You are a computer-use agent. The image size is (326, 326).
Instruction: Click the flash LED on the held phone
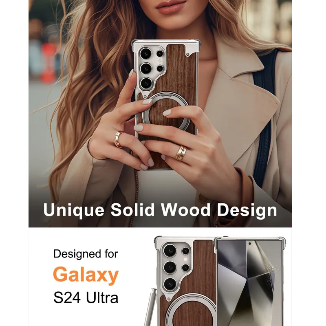160,61
